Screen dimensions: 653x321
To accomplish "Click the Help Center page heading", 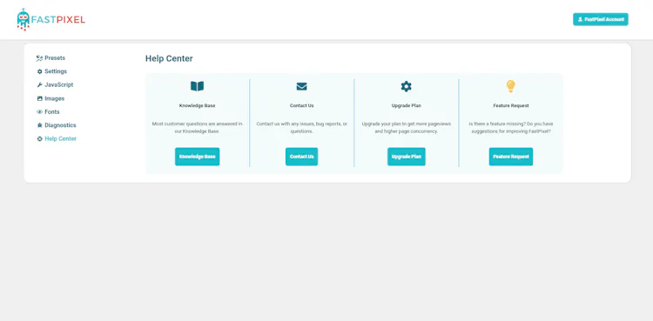I will pos(169,58).
